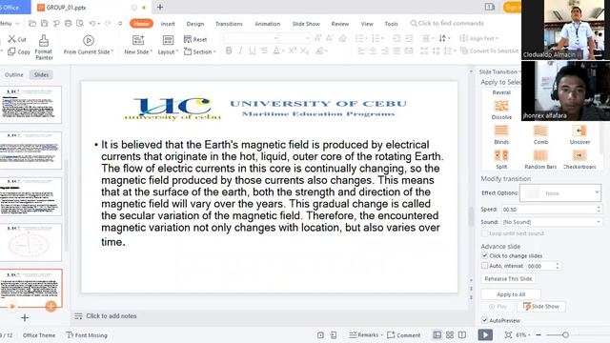This screenshot has width=610, height=343.
Task: Choose the Comb transition
Action: point(540,134)
